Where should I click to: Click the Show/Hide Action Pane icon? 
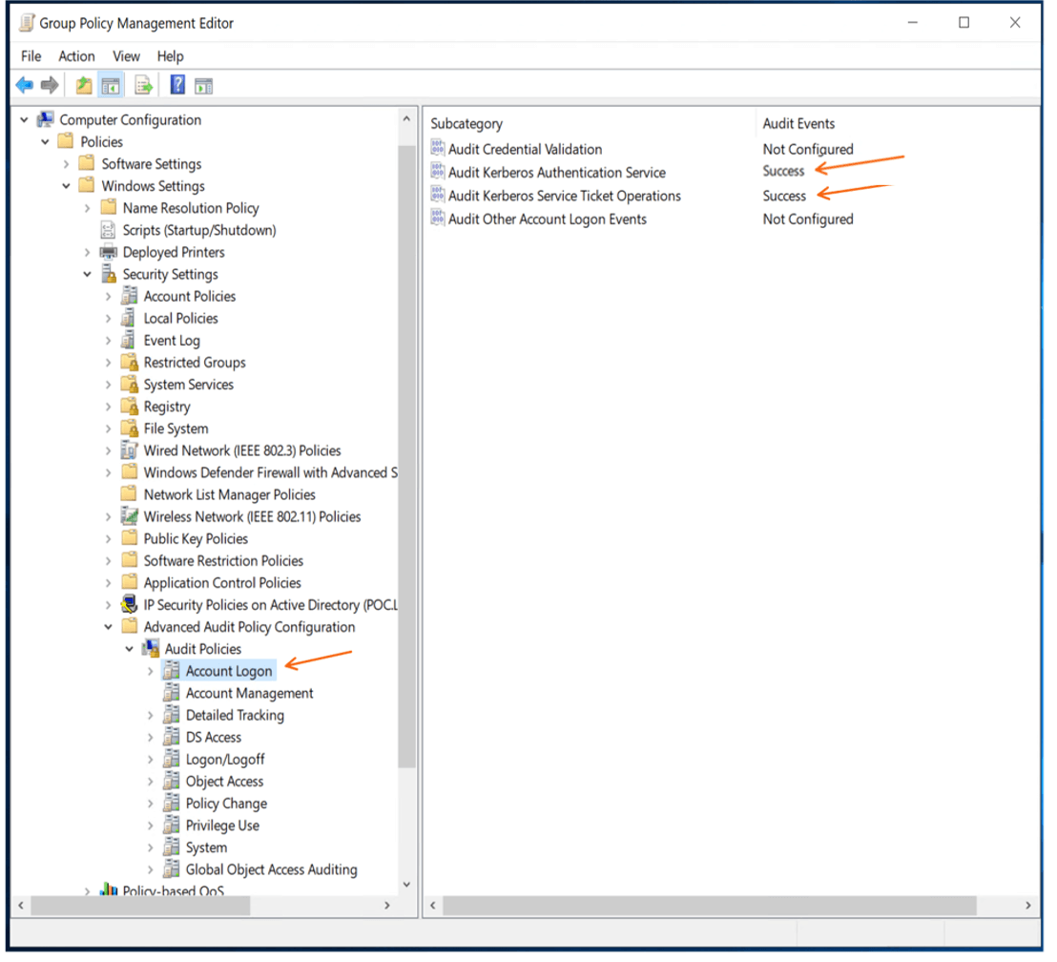(203, 86)
